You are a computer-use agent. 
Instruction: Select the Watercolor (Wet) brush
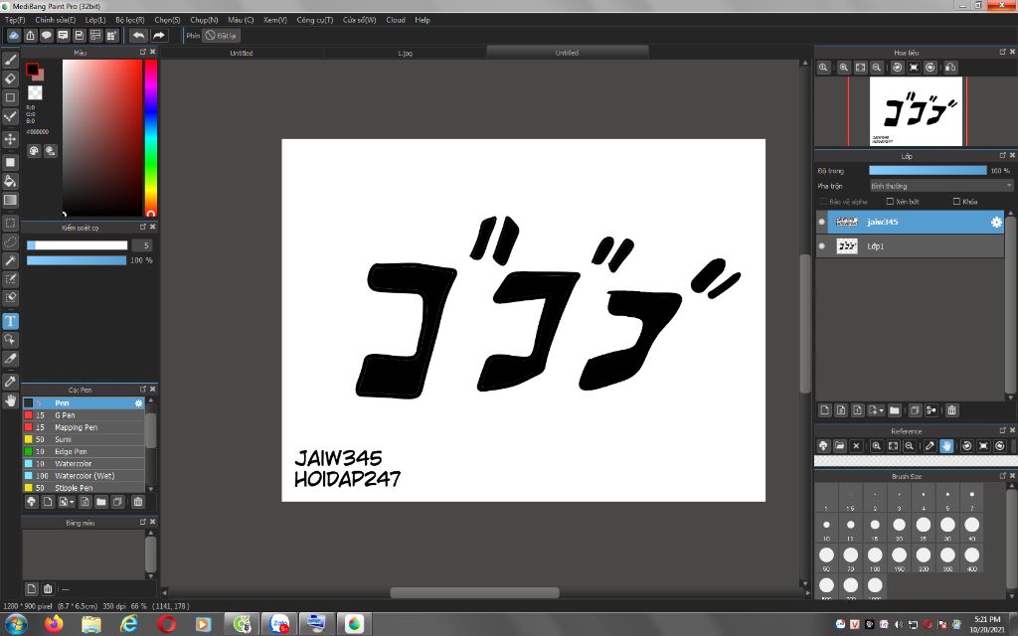(x=84, y=476)
